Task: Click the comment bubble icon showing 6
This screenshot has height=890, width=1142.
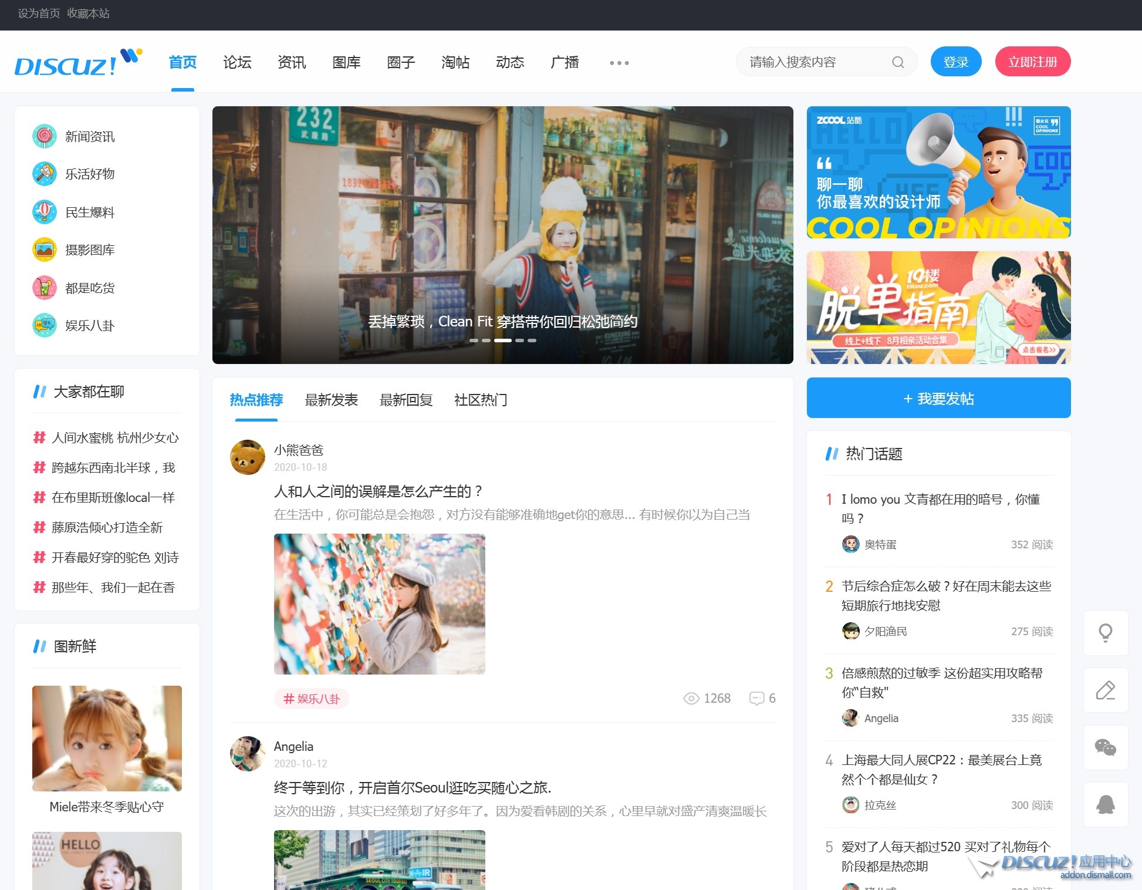Action: [x=757, y=699]
